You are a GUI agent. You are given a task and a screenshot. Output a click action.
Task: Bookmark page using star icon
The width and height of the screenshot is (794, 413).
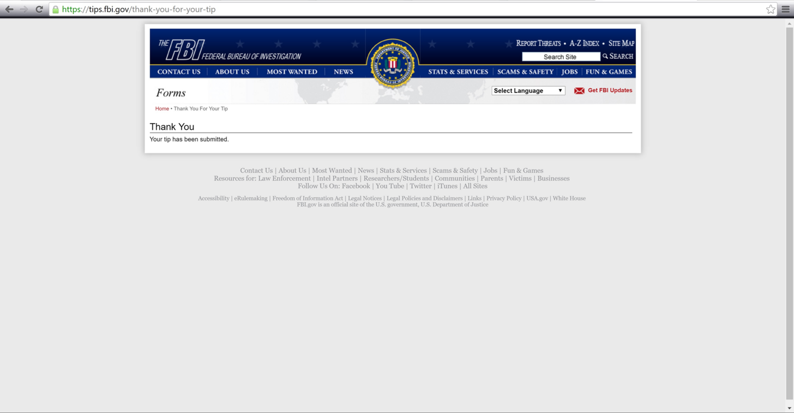coord(771,9)
